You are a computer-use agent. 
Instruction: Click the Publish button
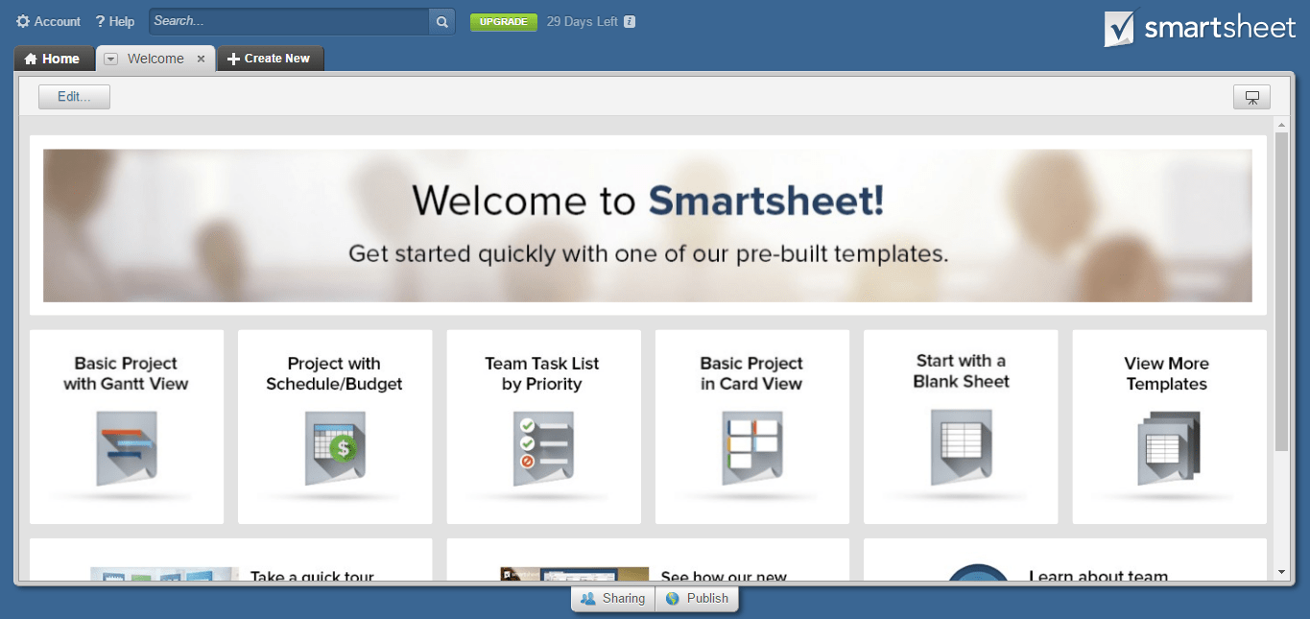click(697, 599)
